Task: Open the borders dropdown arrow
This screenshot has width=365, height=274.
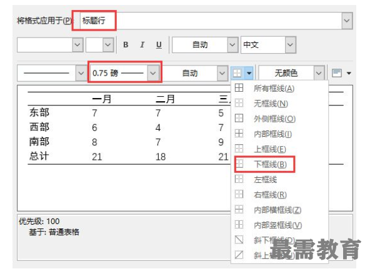Action: (249, 73)
